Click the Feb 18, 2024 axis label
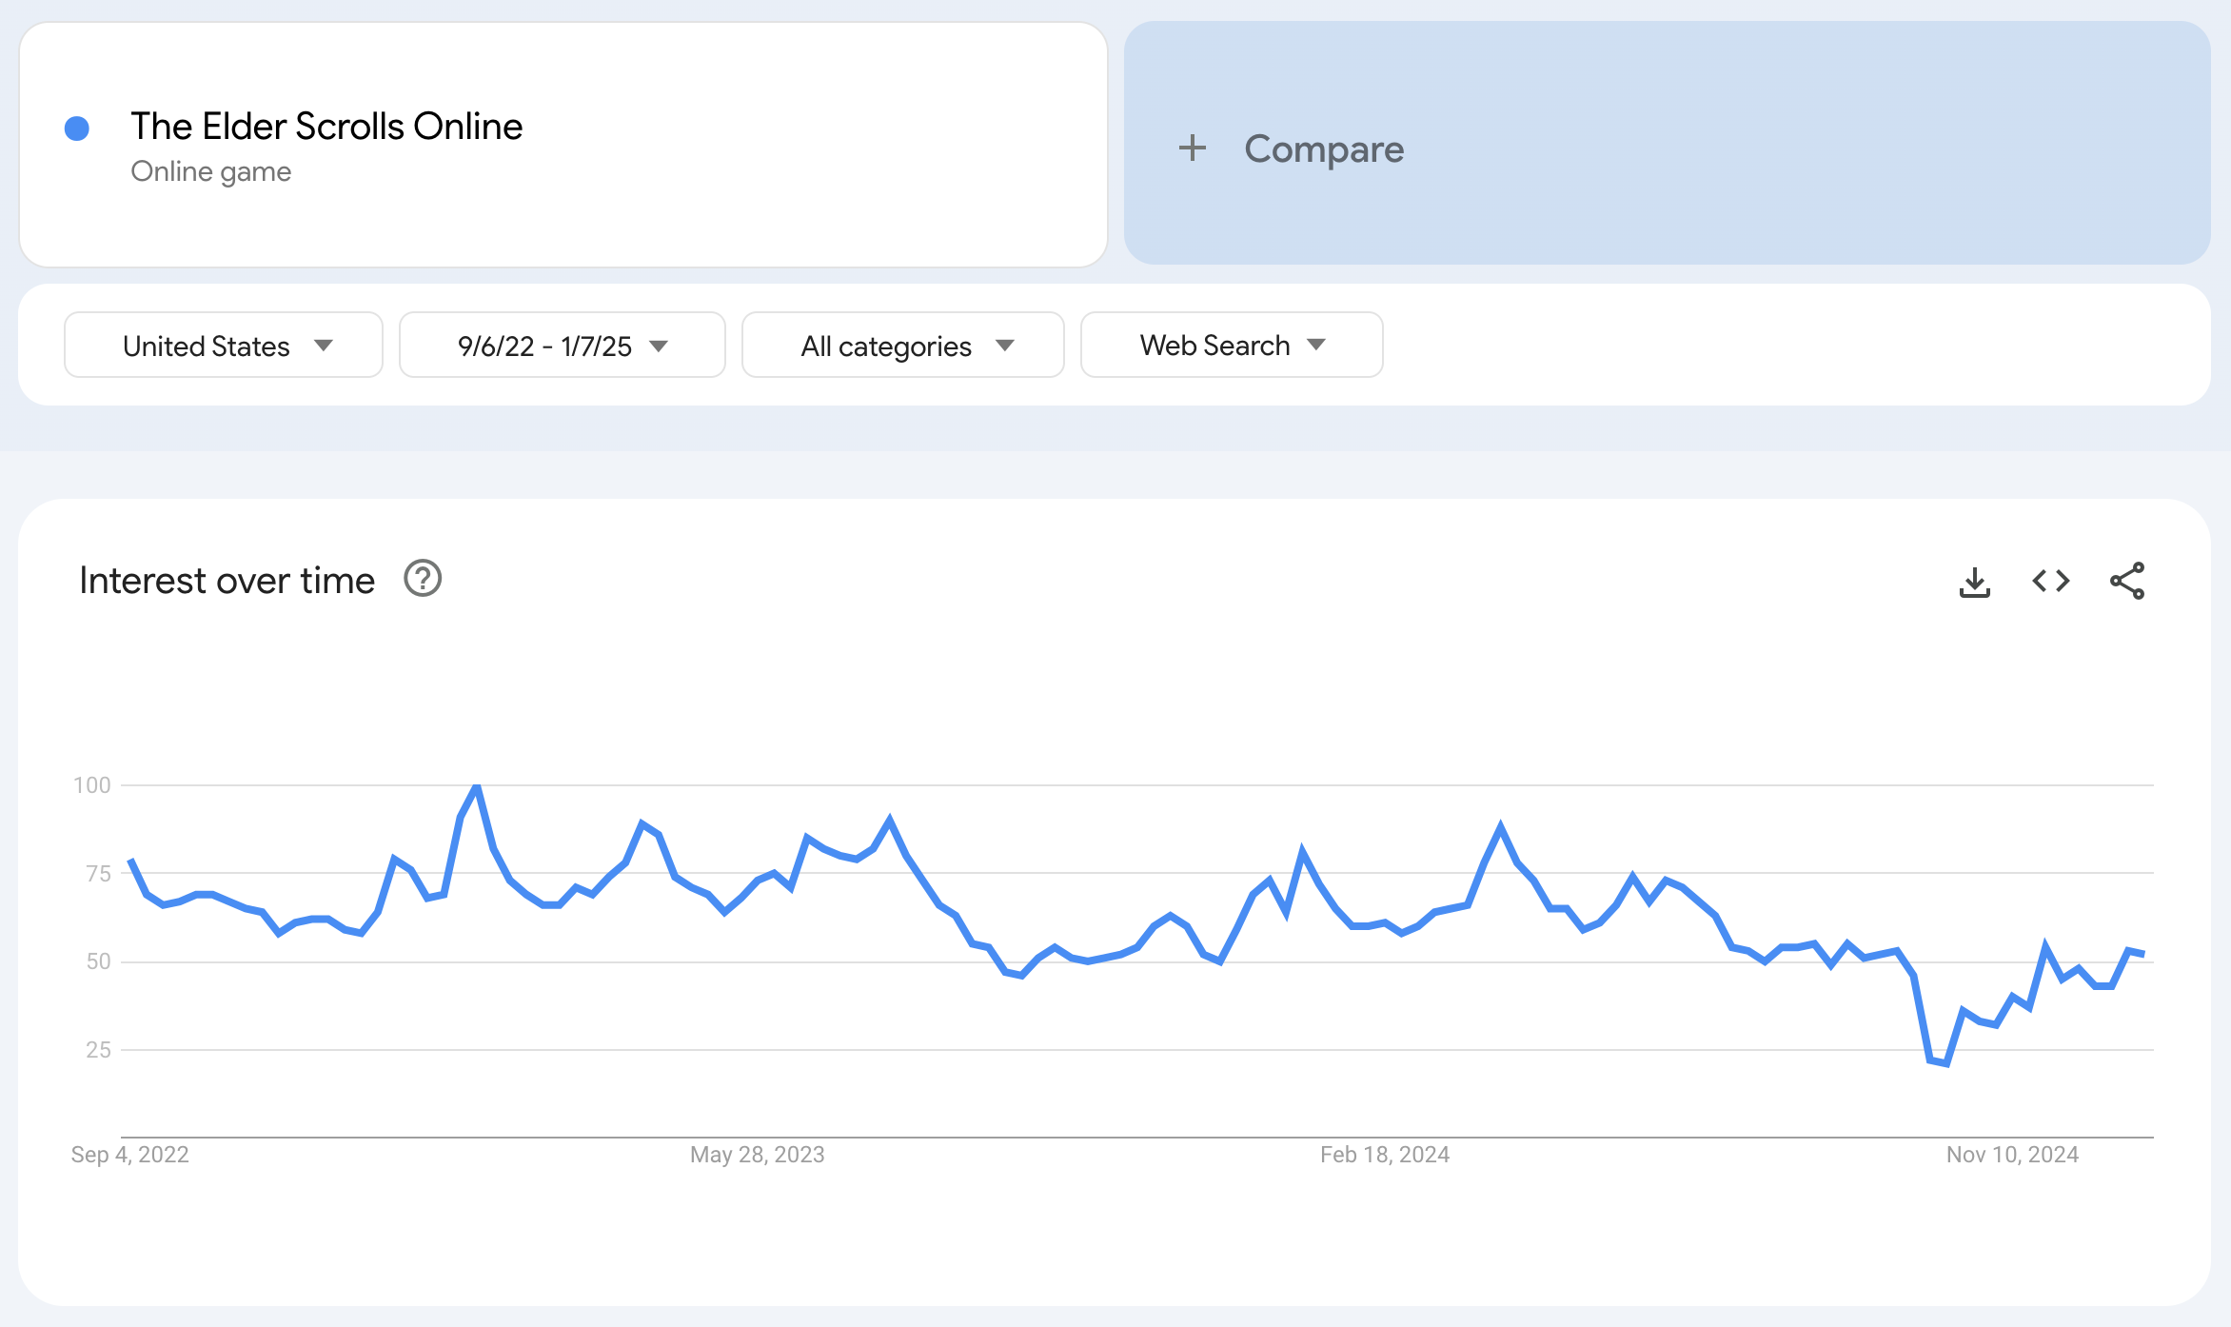The image size is (2231, 1327). click(x=1385, y=1155)
